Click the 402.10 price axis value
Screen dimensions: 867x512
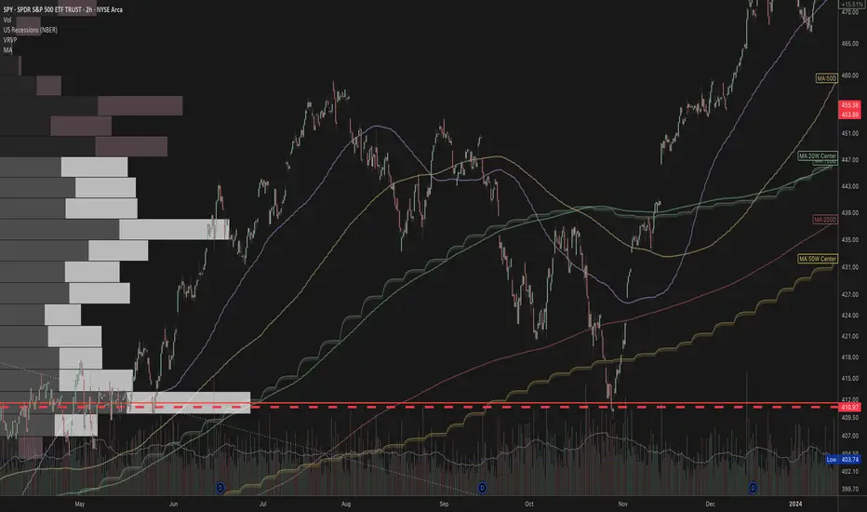click(x=850, y=471)
